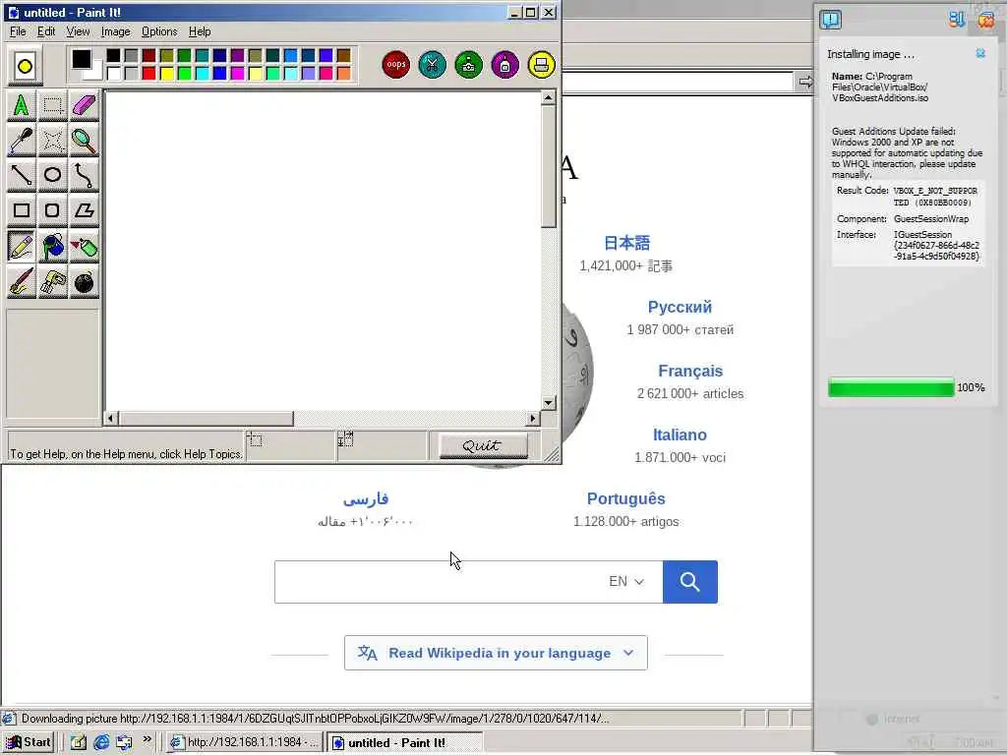Select the straight Line tool
This screenshot has width=1007, height=755.
pyautogui.click(x=22, y=175)
